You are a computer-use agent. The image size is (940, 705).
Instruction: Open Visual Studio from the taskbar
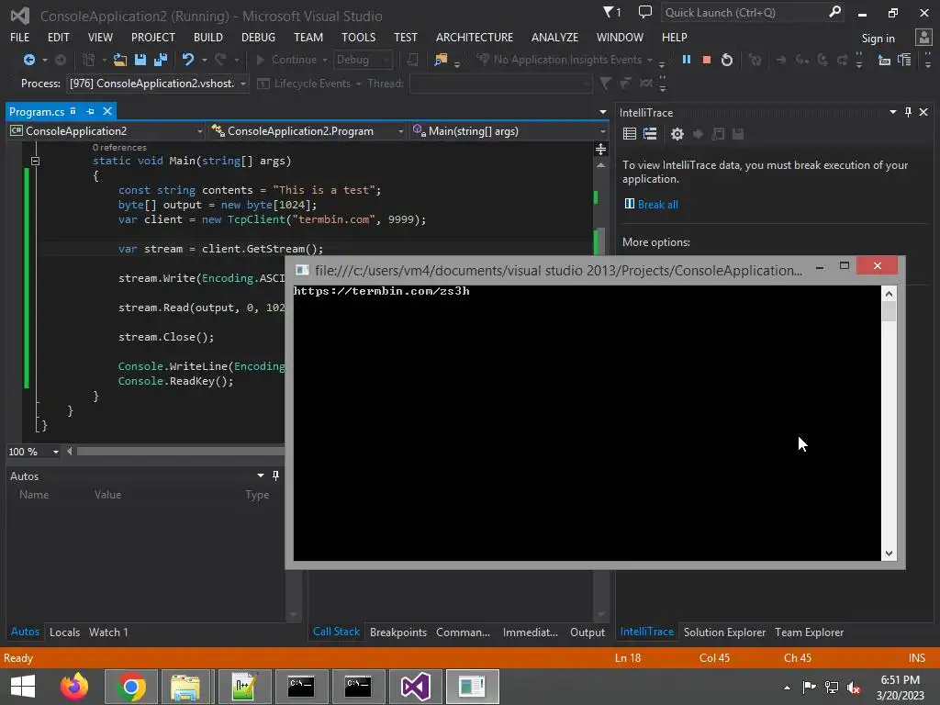point(416,687)
